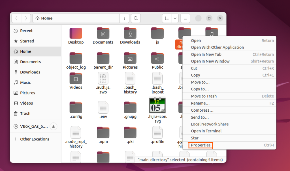Open Properties for main_directory
This screenshot has width=290, height=171.
200,145
